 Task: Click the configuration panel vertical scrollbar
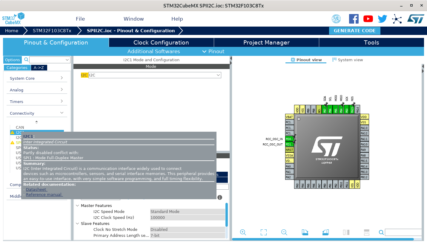[227, 215]
